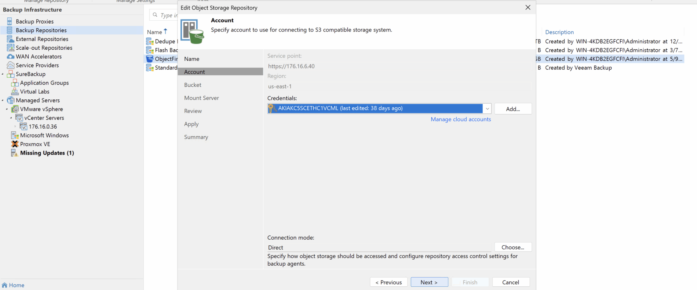The height and width of the screenshot is (290, 697).
Task: Go to the Apply wizard step
Action: [191, 124]
